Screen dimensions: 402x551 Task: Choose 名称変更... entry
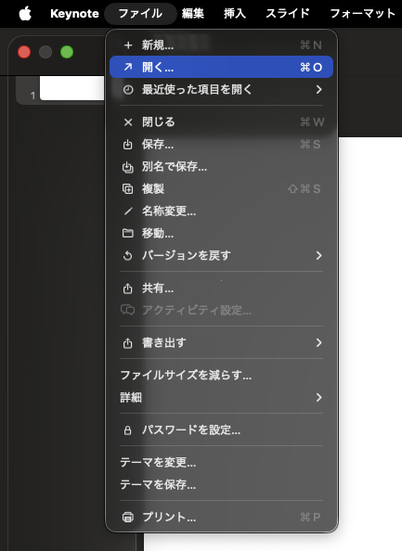pyautogui.click(x=221, y=211)
